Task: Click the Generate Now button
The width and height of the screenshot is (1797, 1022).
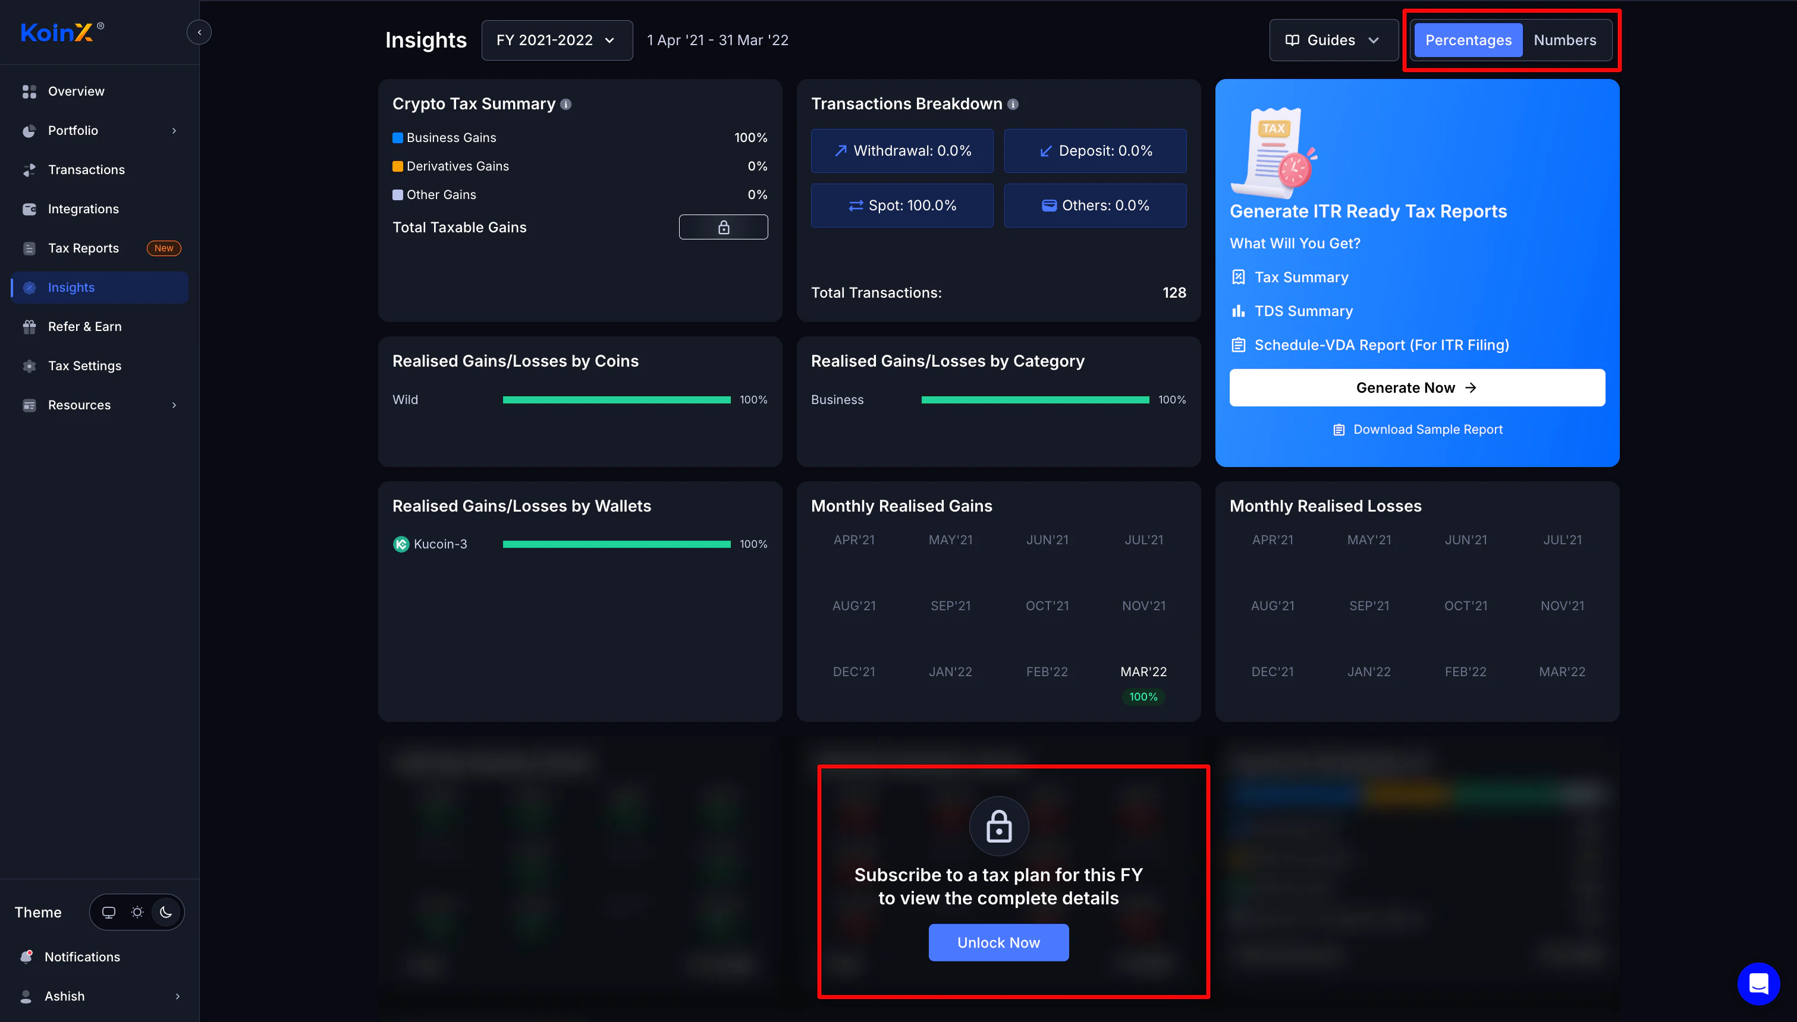Action: (x=1417, y=388)
